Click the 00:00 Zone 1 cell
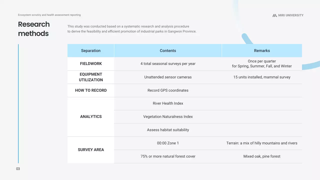Screen dimensions: 320x180 click(168, 143)
